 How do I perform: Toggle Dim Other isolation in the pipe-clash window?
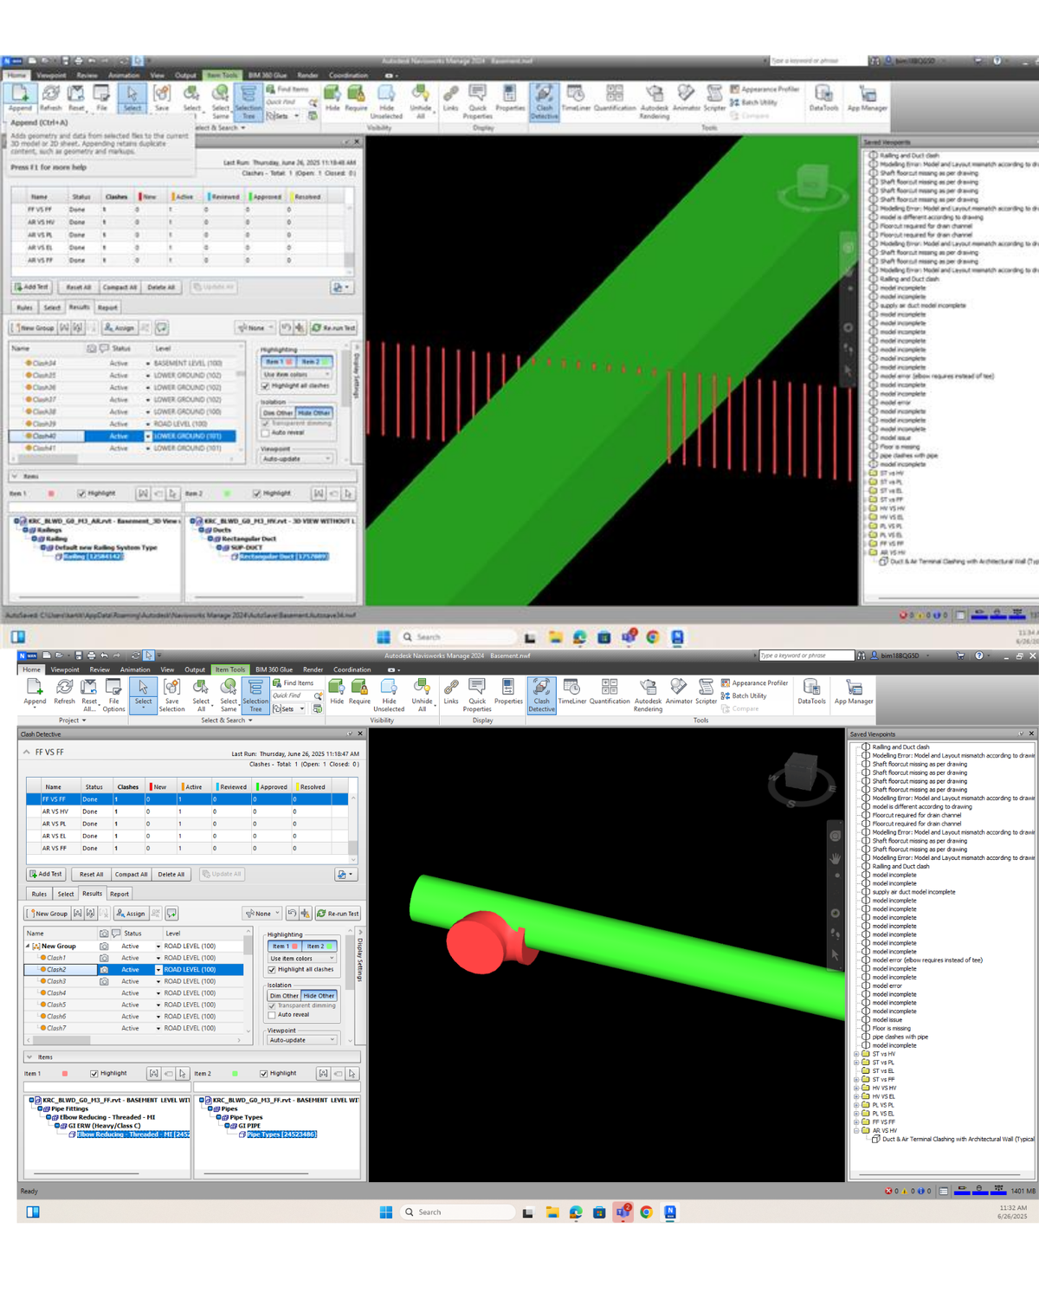284,996
